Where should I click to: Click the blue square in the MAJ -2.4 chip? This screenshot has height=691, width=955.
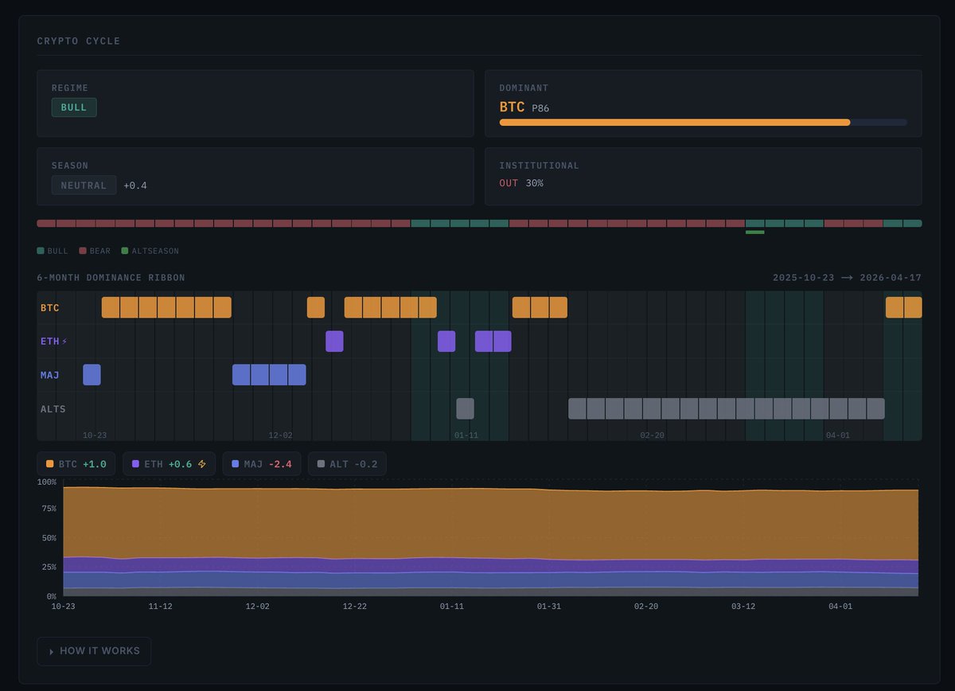pyautogui.click(x=236, y=464)
